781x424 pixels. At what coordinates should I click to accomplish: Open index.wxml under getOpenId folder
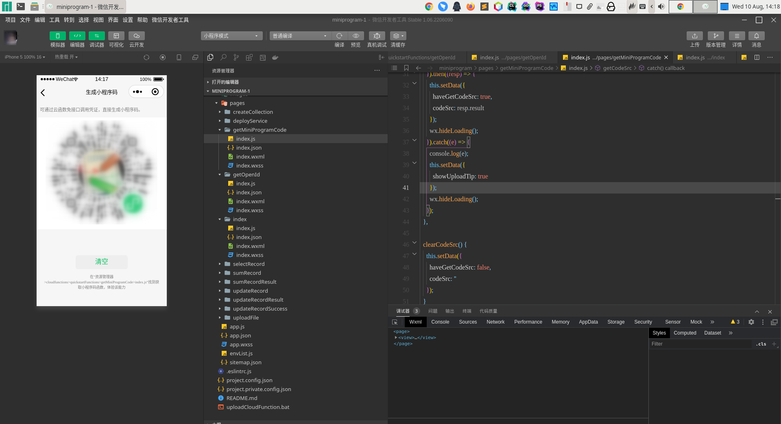(x=296, y=201)
